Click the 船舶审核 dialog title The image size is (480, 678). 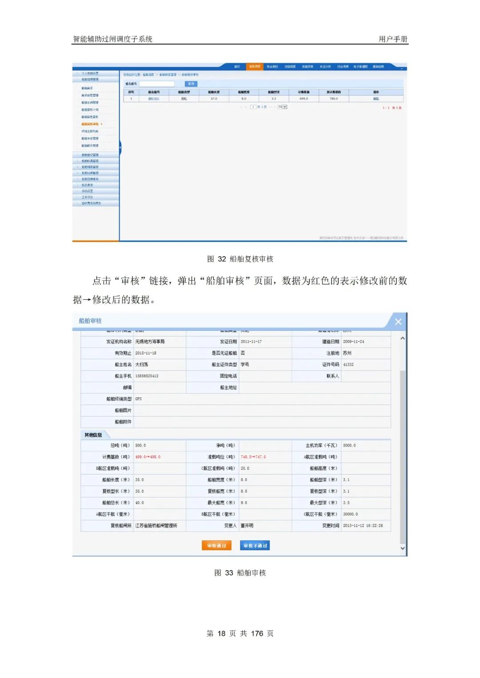(90, 321)
